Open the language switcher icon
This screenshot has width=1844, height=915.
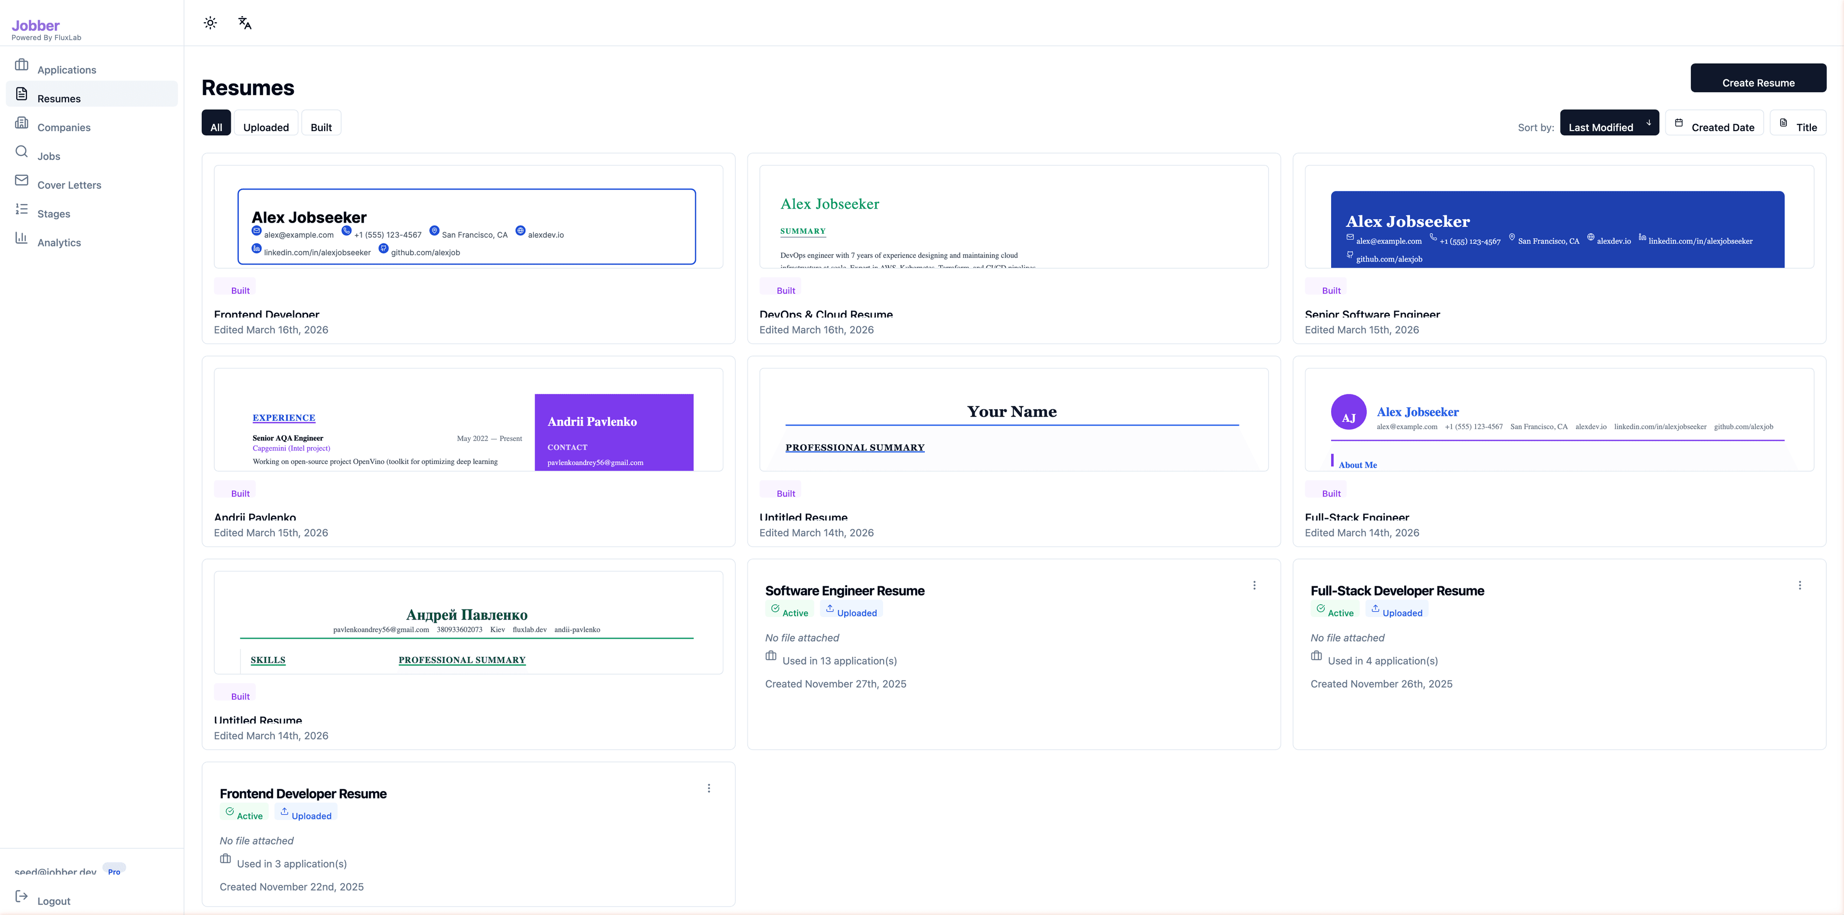pyautogui.click(x=244, y=22)
